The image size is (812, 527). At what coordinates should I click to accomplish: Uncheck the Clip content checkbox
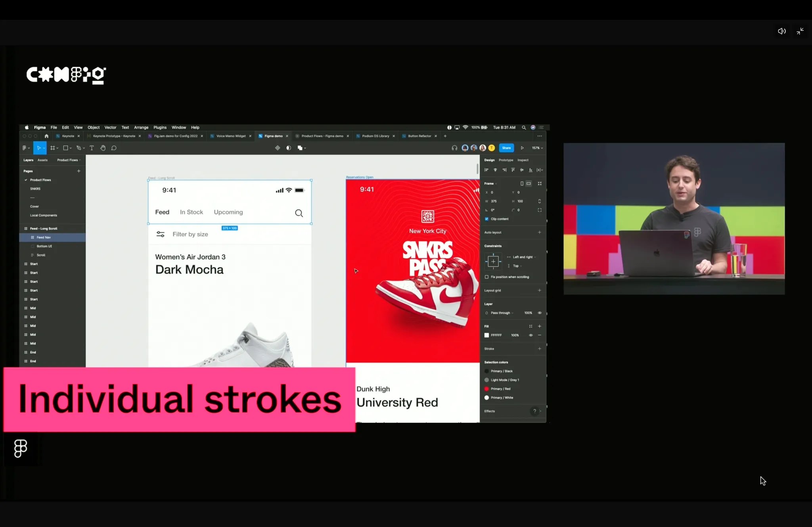(x=487, y=219)
